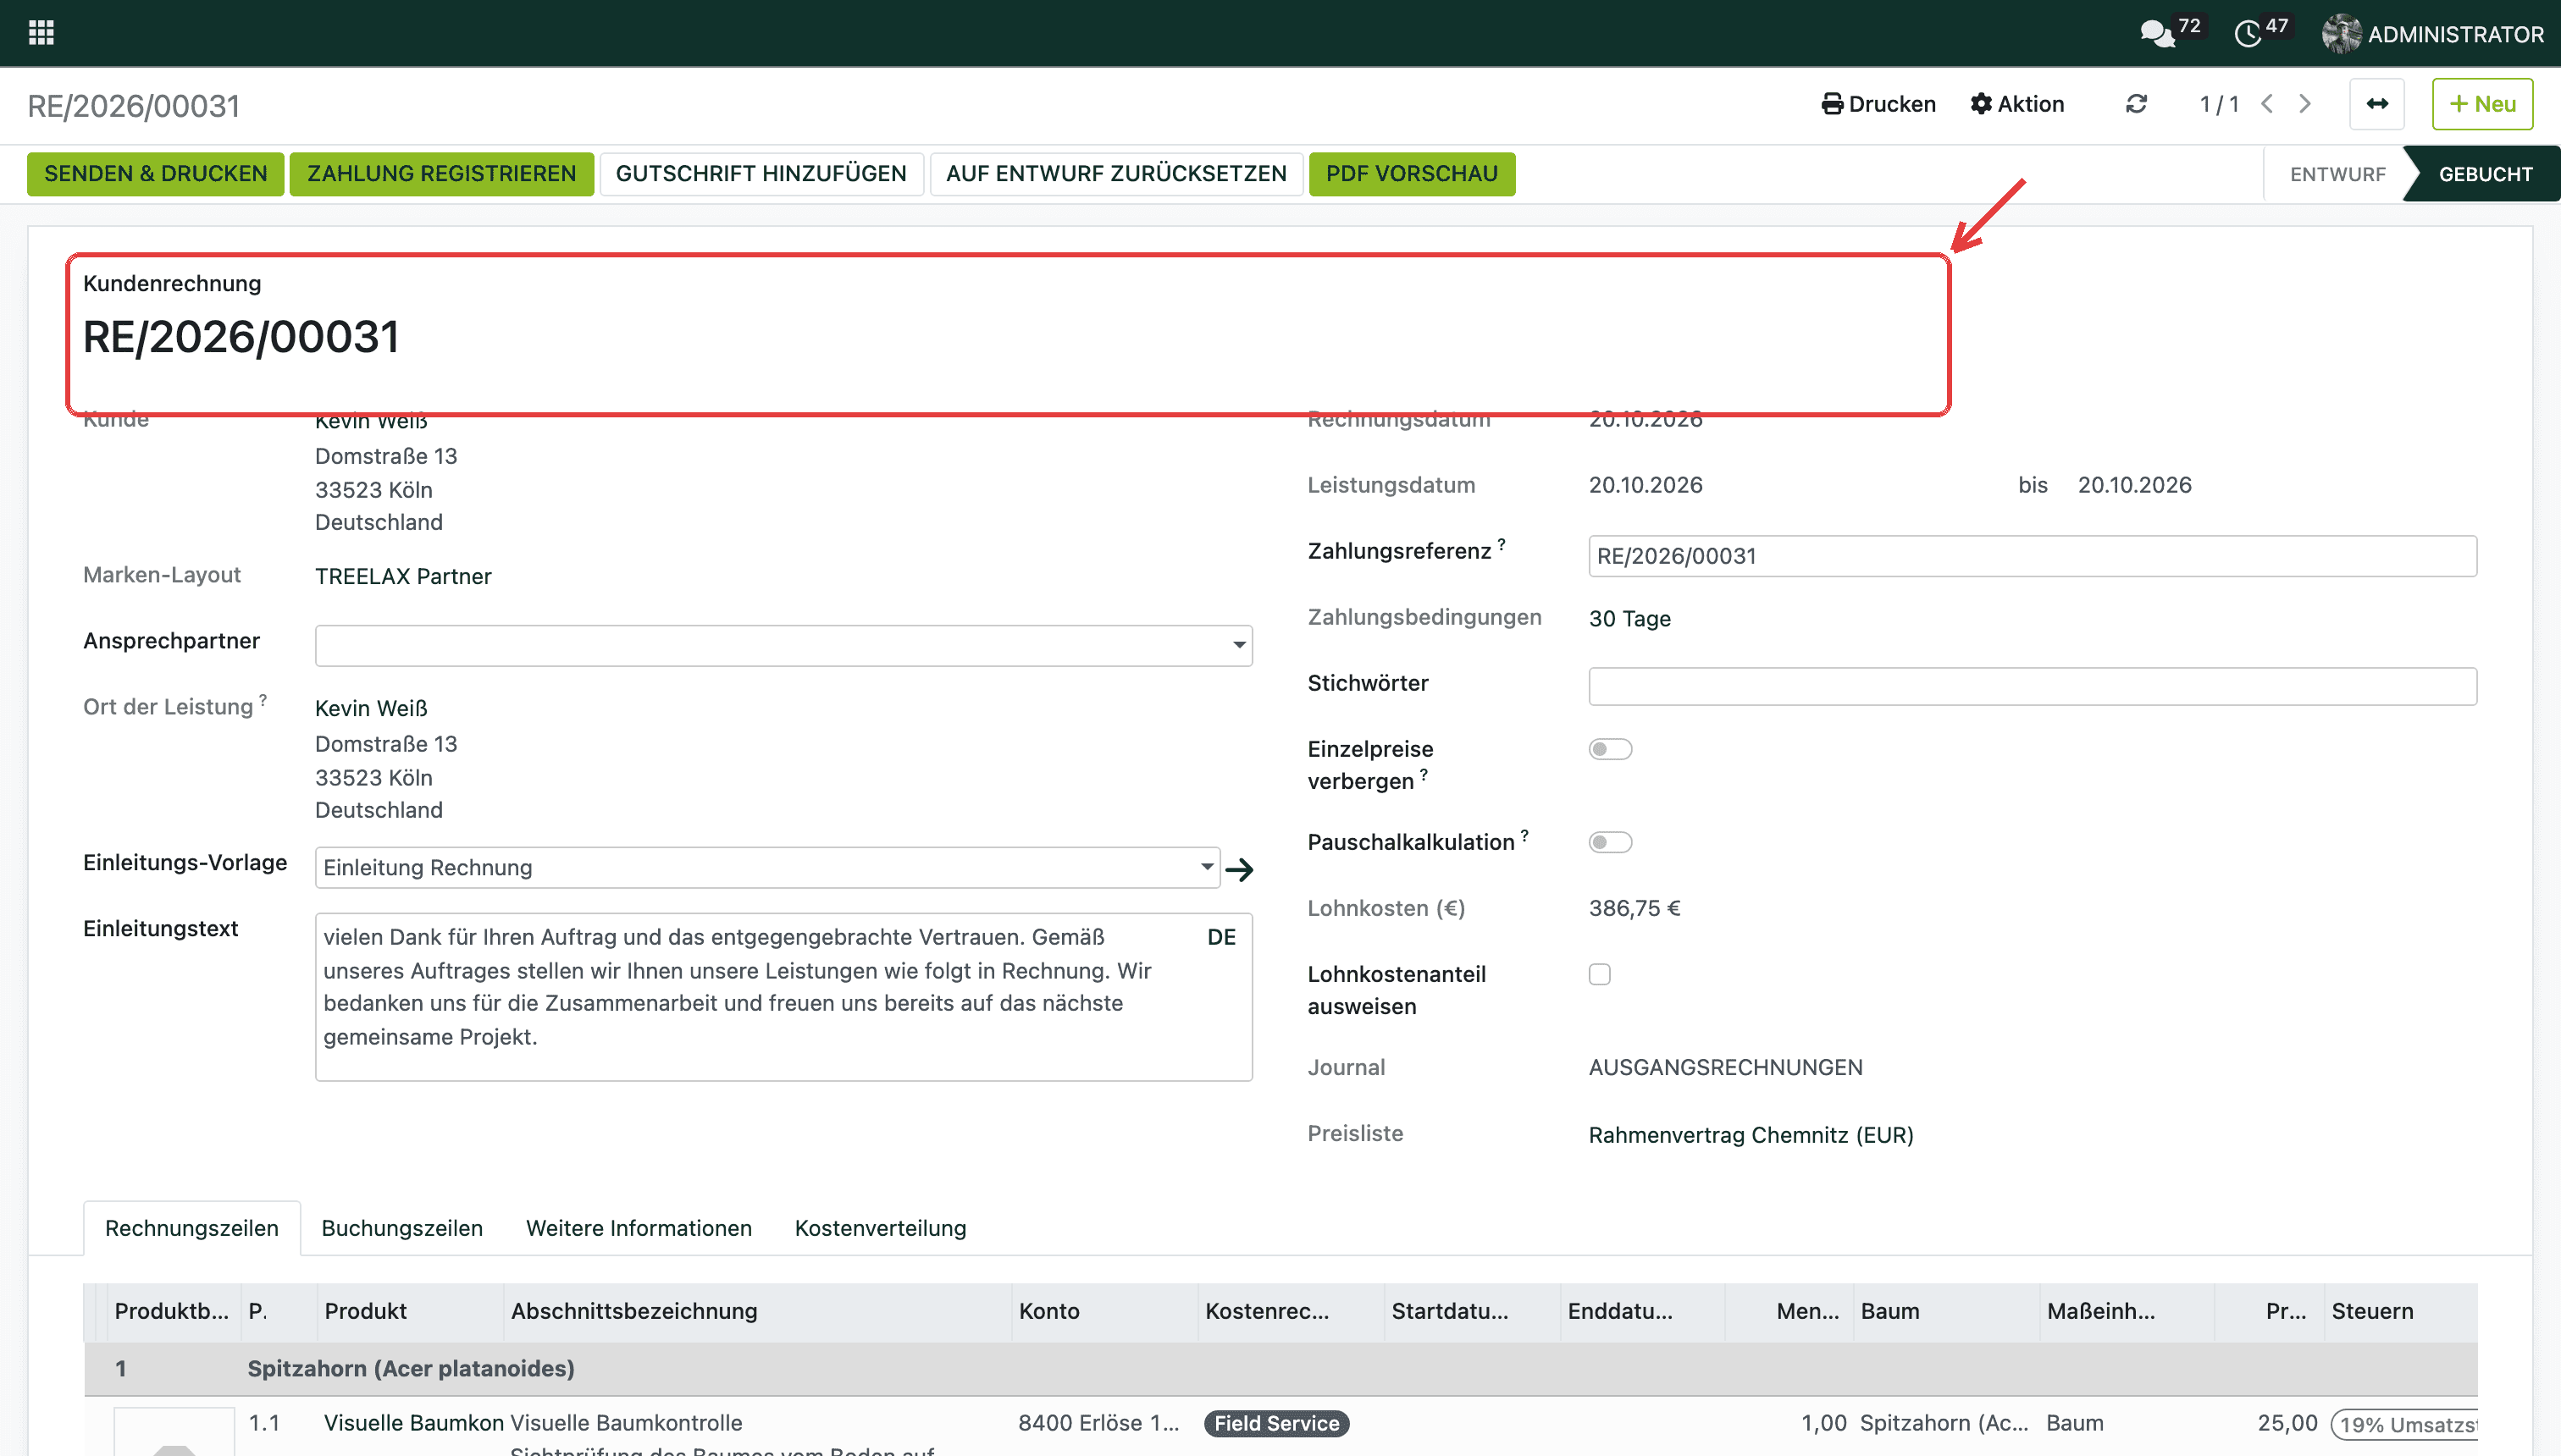This screenshot has height=1456, width=2561.
Task: Open Einleitungs-Vorlage record via arrow icon
Action: [1240, 869]
